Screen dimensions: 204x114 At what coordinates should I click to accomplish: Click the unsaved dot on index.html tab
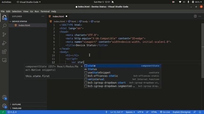[x=67, y=16]
